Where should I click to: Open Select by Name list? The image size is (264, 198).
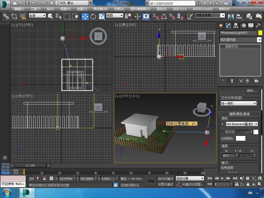(x=59, y=16)
